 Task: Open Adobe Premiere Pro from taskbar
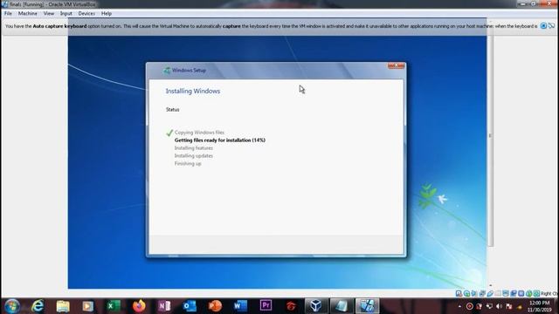point(266,305)
